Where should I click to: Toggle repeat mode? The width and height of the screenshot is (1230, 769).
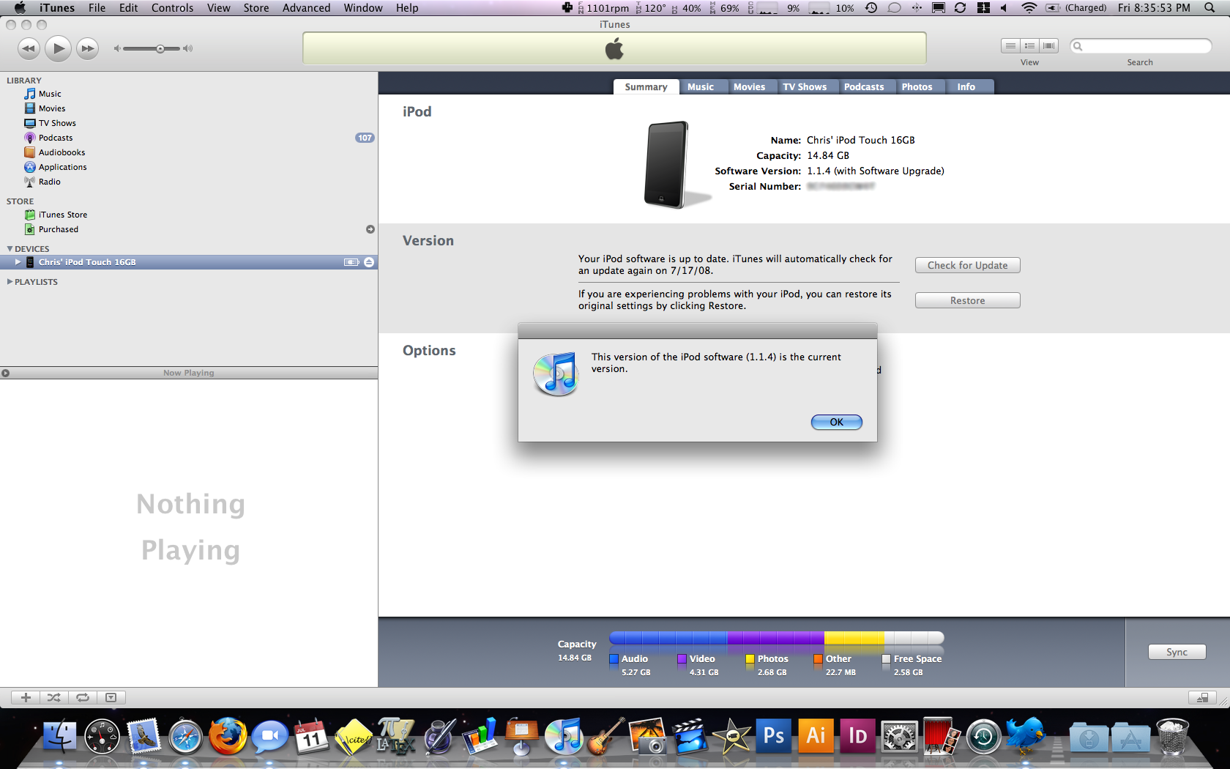click(83, 697)
